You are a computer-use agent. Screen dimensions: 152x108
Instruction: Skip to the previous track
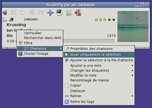pos(14,13)
